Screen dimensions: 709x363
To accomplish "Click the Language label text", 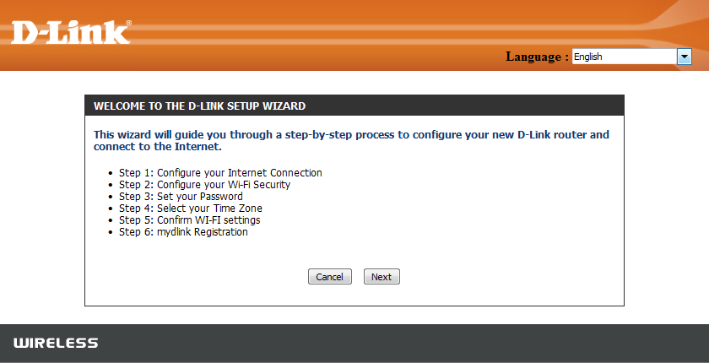I will (537, 57).
